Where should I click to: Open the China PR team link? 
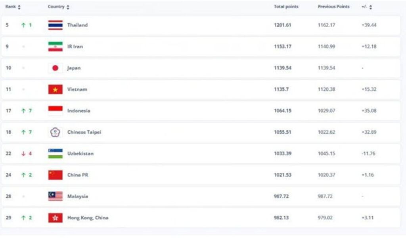click(78, 175)
